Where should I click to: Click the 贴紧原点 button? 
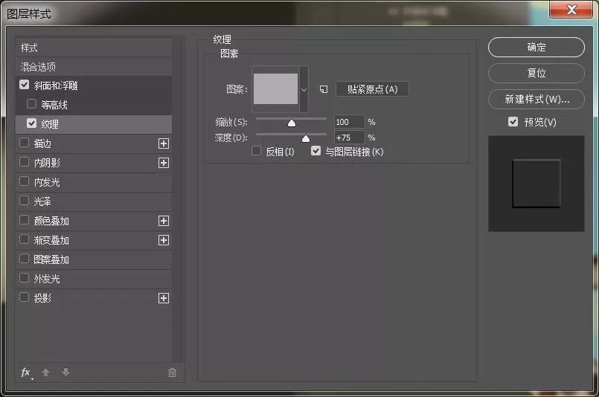pos(372,89)
